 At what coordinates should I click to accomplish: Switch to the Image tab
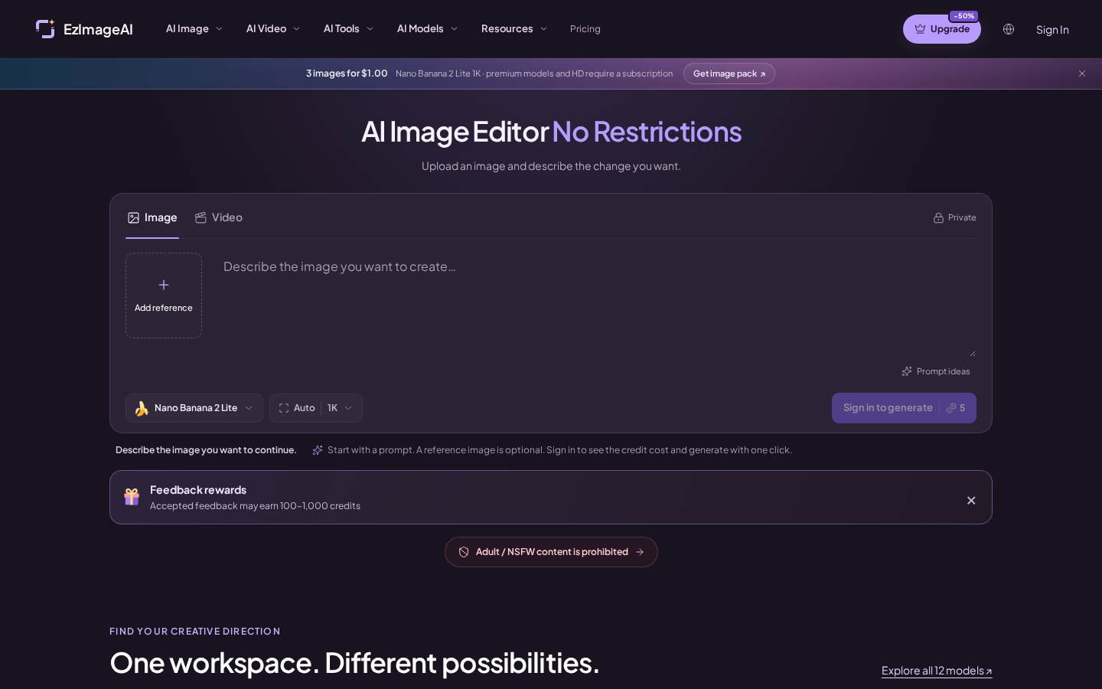(152, 218)
